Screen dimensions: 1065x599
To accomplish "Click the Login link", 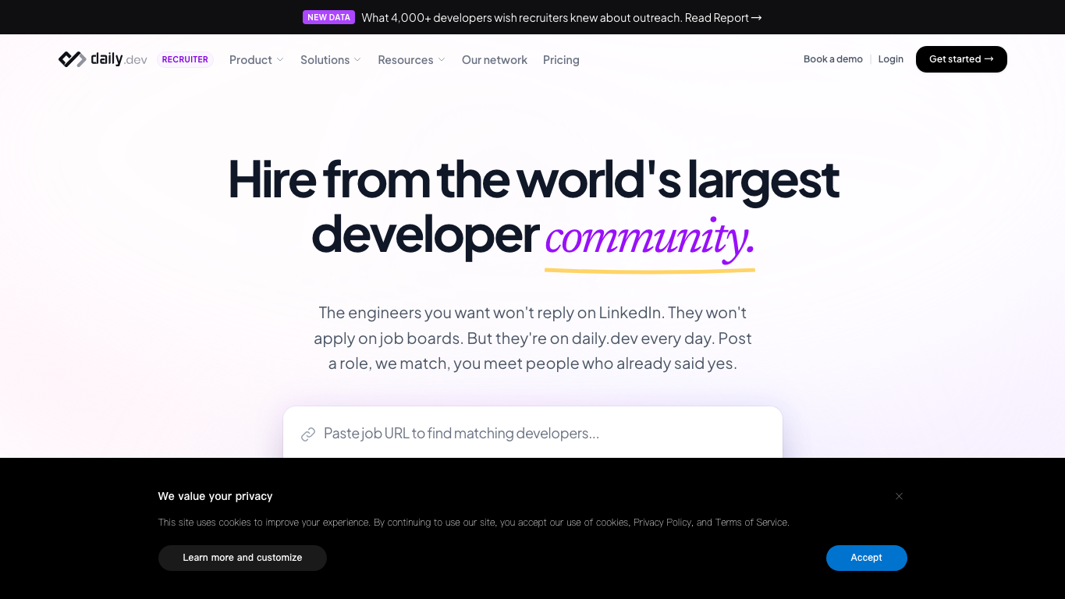I will [890, 59].
